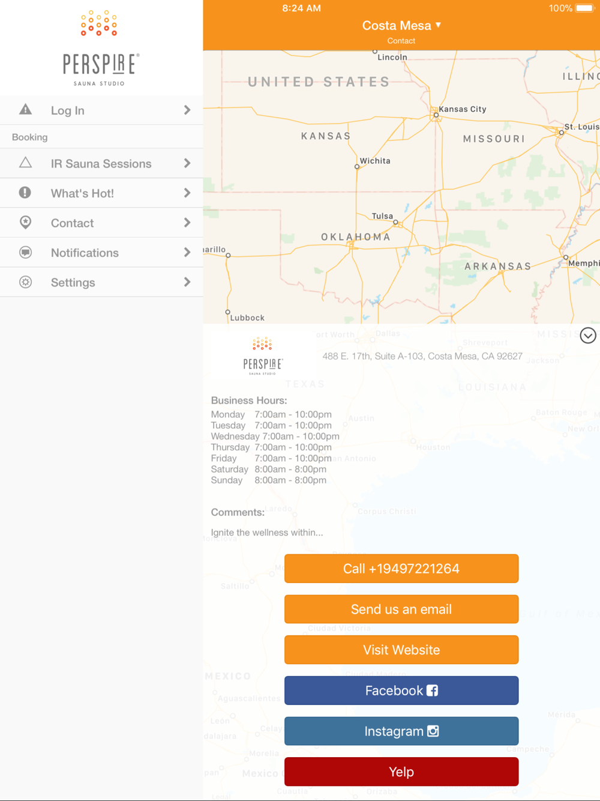Expand Contact row chevron arrow
Image resolution: width=600 pixels, height=801 pixels.
(187, 223)
